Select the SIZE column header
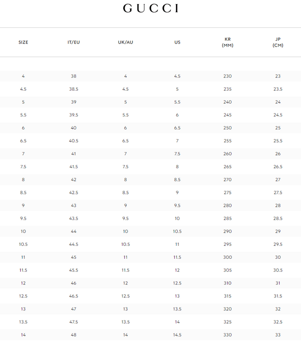The image size is (301, 347). (23, 42)
